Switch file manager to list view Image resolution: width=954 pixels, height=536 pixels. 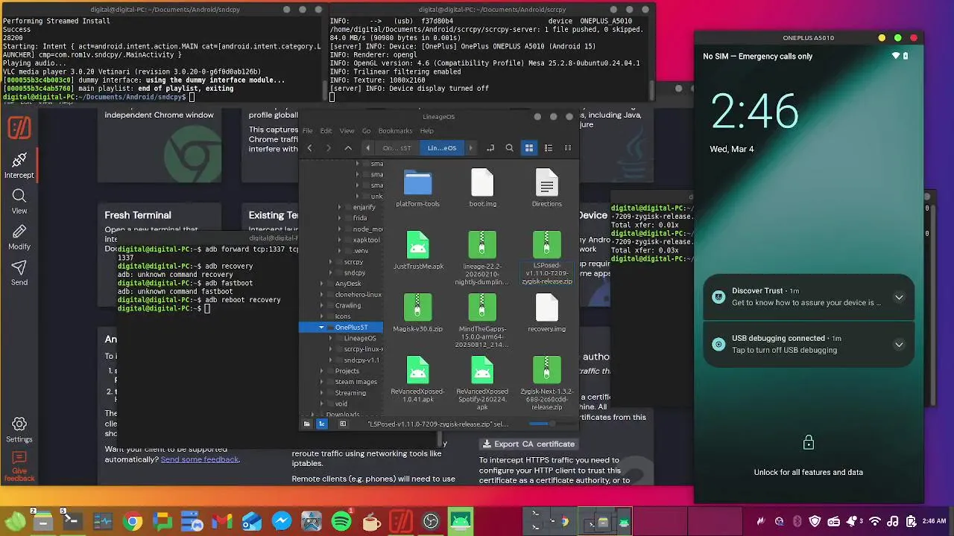pos(549,148)
